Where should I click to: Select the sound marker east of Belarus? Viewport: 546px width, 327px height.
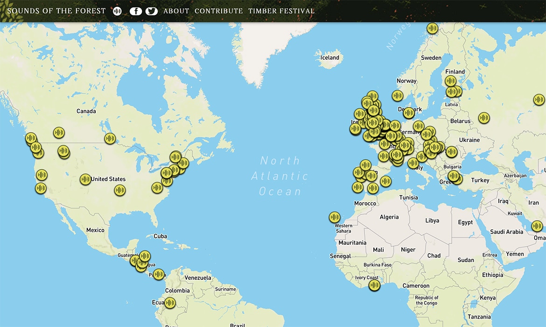(484, 118)
